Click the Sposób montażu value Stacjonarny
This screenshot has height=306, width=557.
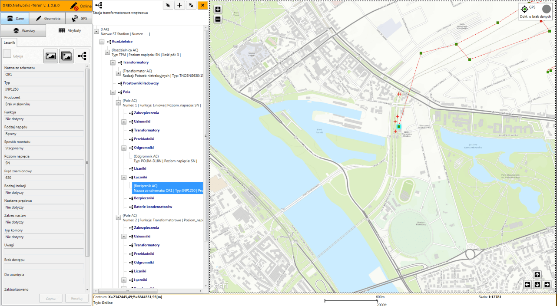tap(44, 148)
